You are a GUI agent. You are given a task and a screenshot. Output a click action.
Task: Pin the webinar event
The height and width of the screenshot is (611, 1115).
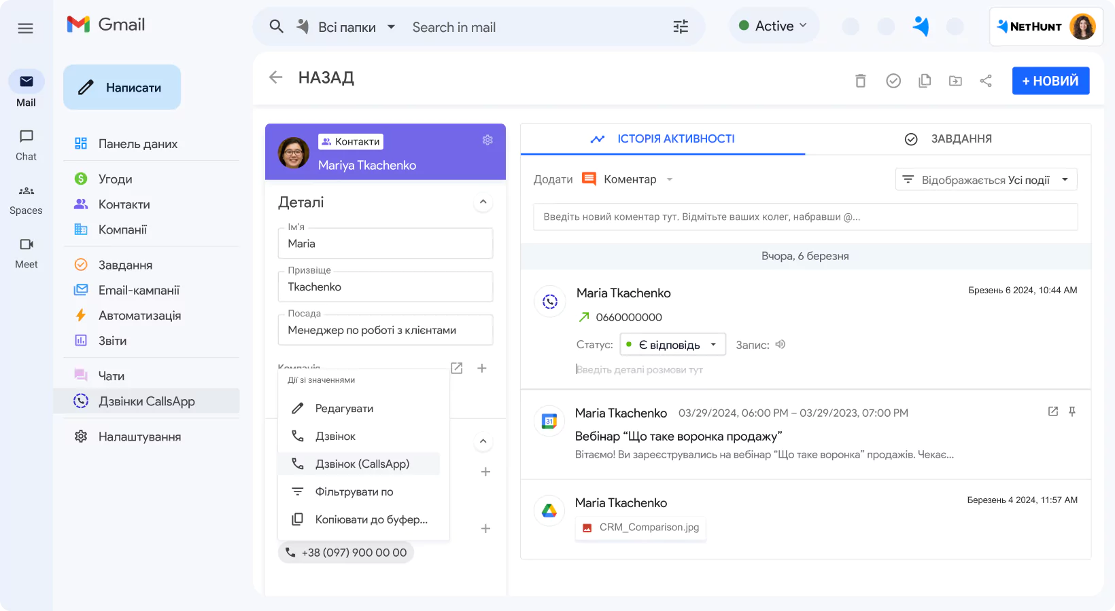click(1072, 411)
